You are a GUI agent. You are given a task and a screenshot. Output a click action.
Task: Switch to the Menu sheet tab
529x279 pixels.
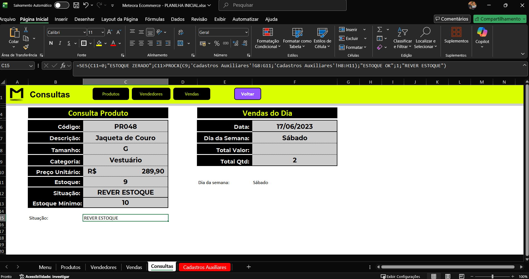pyautogui.click(x=45, y=267)
